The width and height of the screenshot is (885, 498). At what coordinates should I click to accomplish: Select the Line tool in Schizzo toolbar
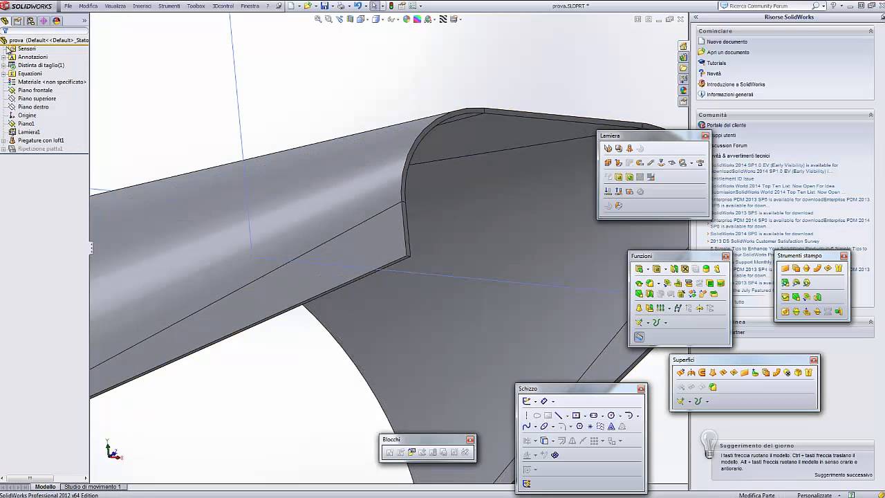tap(559, 416)
